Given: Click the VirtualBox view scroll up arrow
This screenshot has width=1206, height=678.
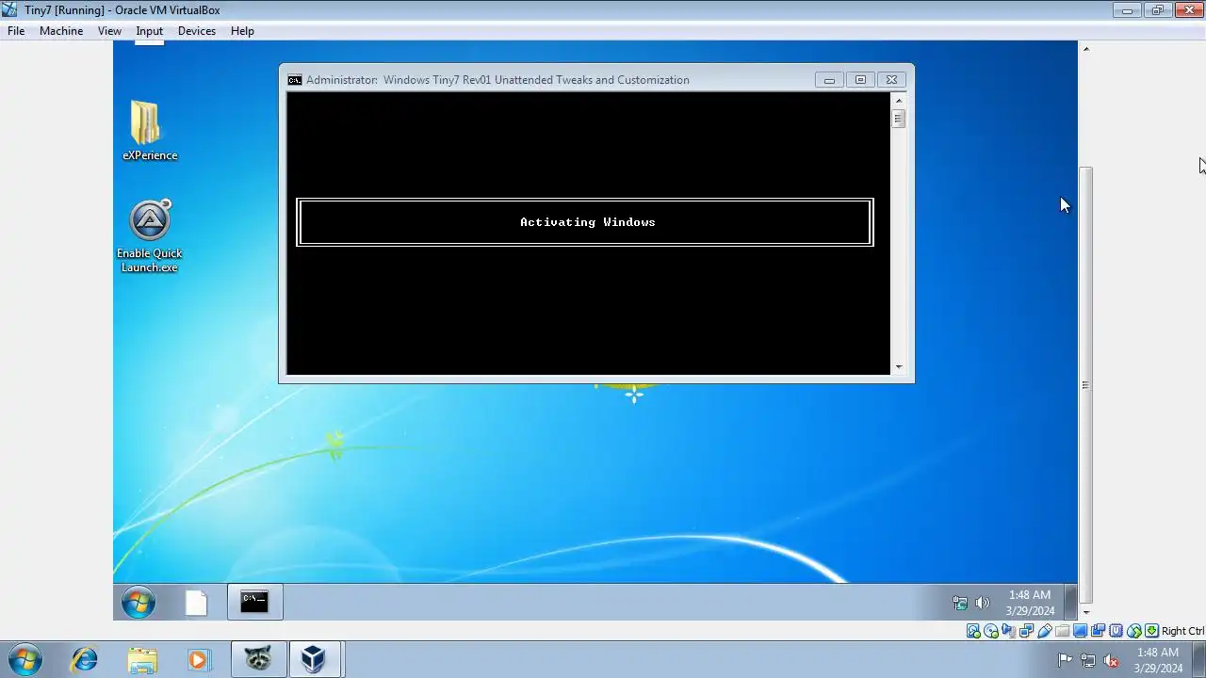Looking at the screenshot, I should click(1085, 49).
